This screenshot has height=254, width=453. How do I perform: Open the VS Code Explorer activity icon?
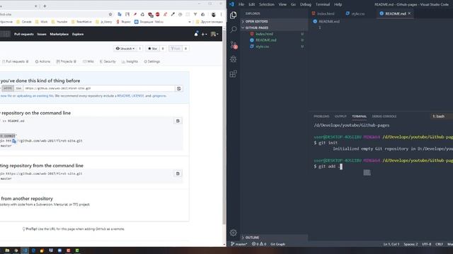click(x=233, y=15)
